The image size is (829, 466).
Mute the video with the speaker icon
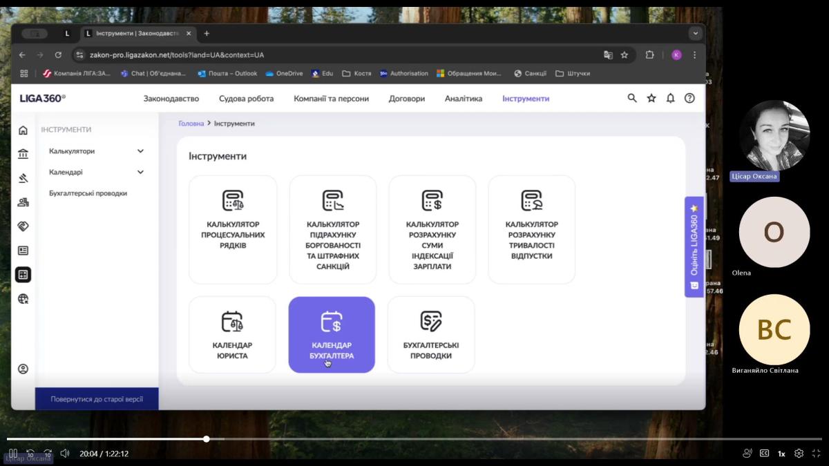coord(65,454)
